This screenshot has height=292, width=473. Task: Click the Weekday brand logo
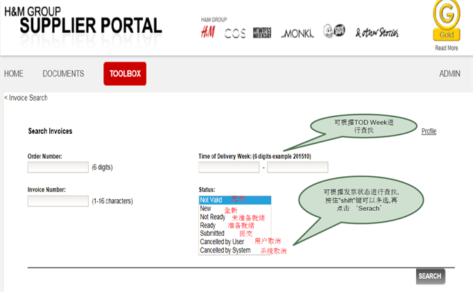click(263, 33)
